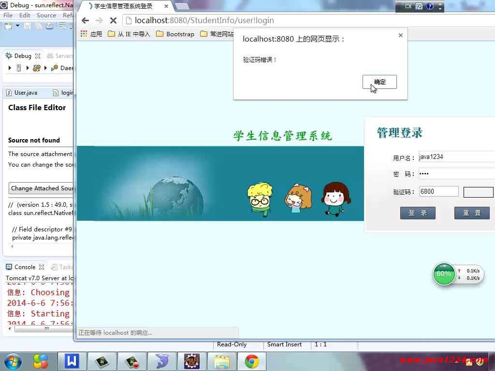Click the Chrome icon in the taskbar
This screenshot has height=371, width=495.
(251, 361)
